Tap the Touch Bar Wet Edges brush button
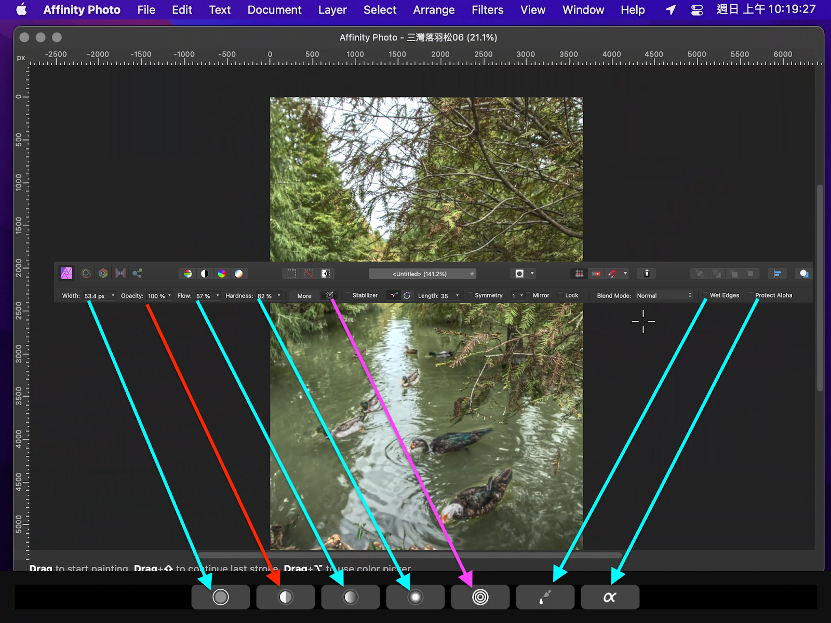 [x=545, y=597]
